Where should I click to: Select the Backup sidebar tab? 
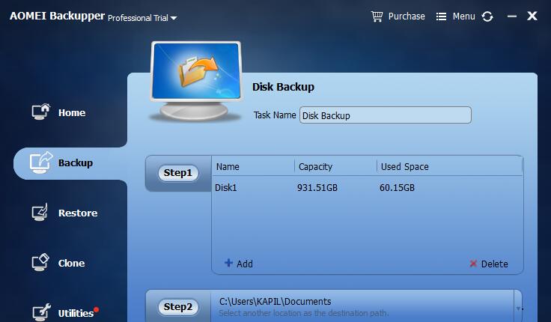coord(70,163)
